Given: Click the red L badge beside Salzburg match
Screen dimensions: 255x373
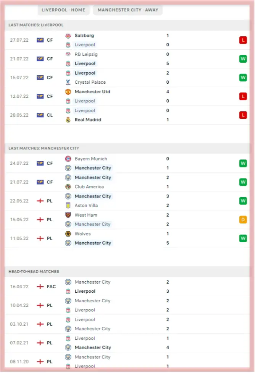Looking at the screenshot, I should (x=243, y=40).
